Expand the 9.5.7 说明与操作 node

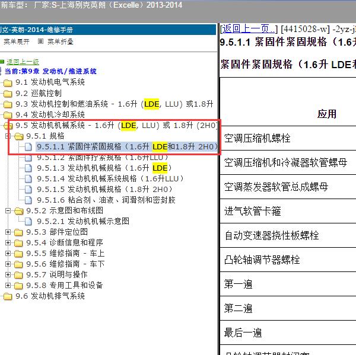pyautogui.click(x=8, y=275)
